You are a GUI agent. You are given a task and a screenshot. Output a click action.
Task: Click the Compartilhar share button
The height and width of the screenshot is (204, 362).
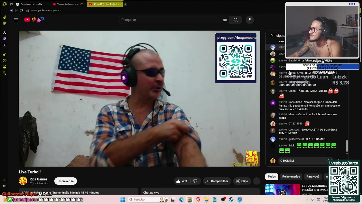(x=217, y=181)
